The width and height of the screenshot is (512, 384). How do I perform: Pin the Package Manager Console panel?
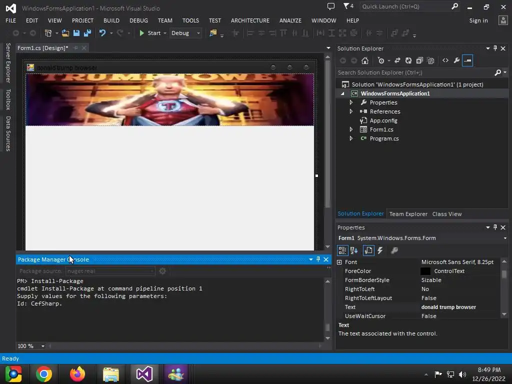[318, 259]
